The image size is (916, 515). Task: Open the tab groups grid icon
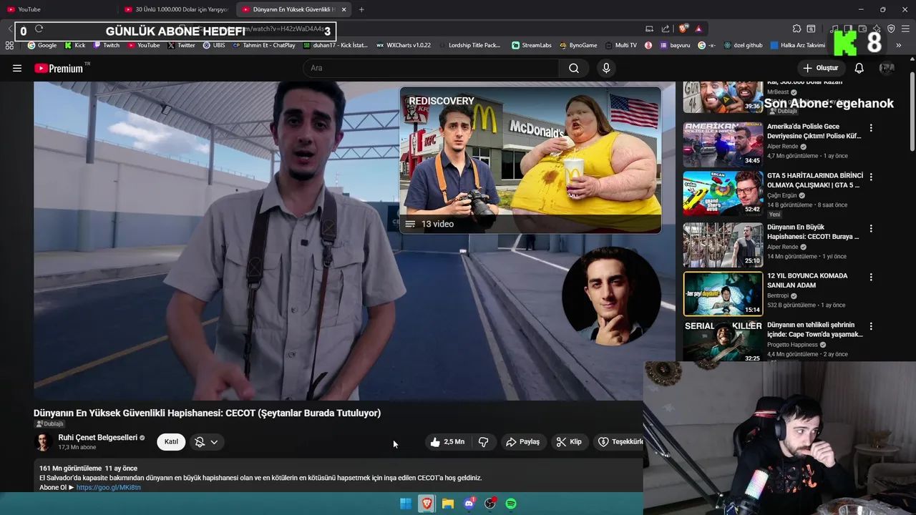[x=9, y=45]
